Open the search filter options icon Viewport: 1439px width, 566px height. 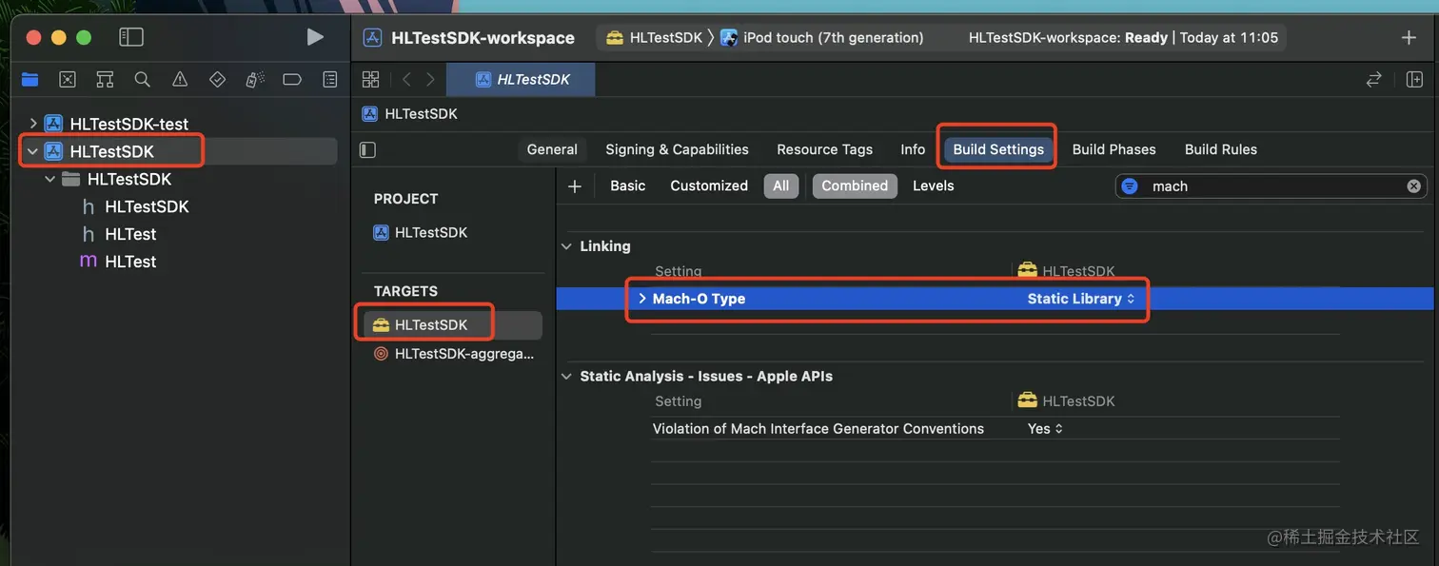(1130, 186)
